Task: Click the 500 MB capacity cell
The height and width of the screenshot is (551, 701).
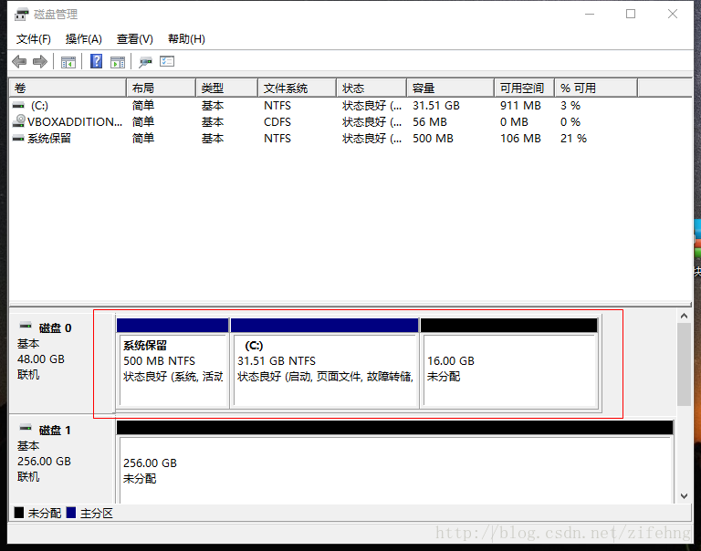Action: click(433, 139)
